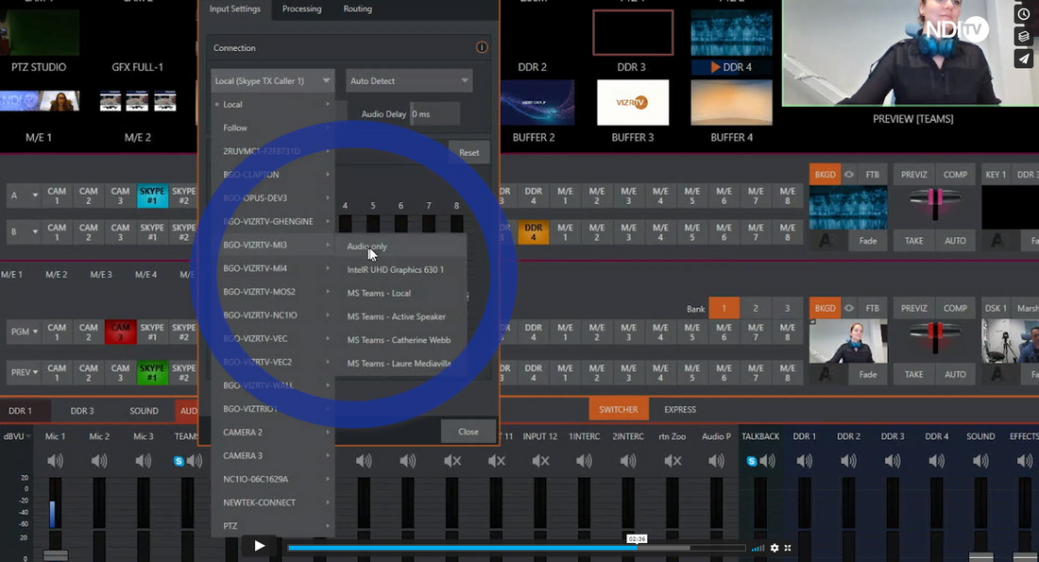Switch to the Processing tab
The height and width of the screenshot is (562, 1039).
click(x=302, y=9)
